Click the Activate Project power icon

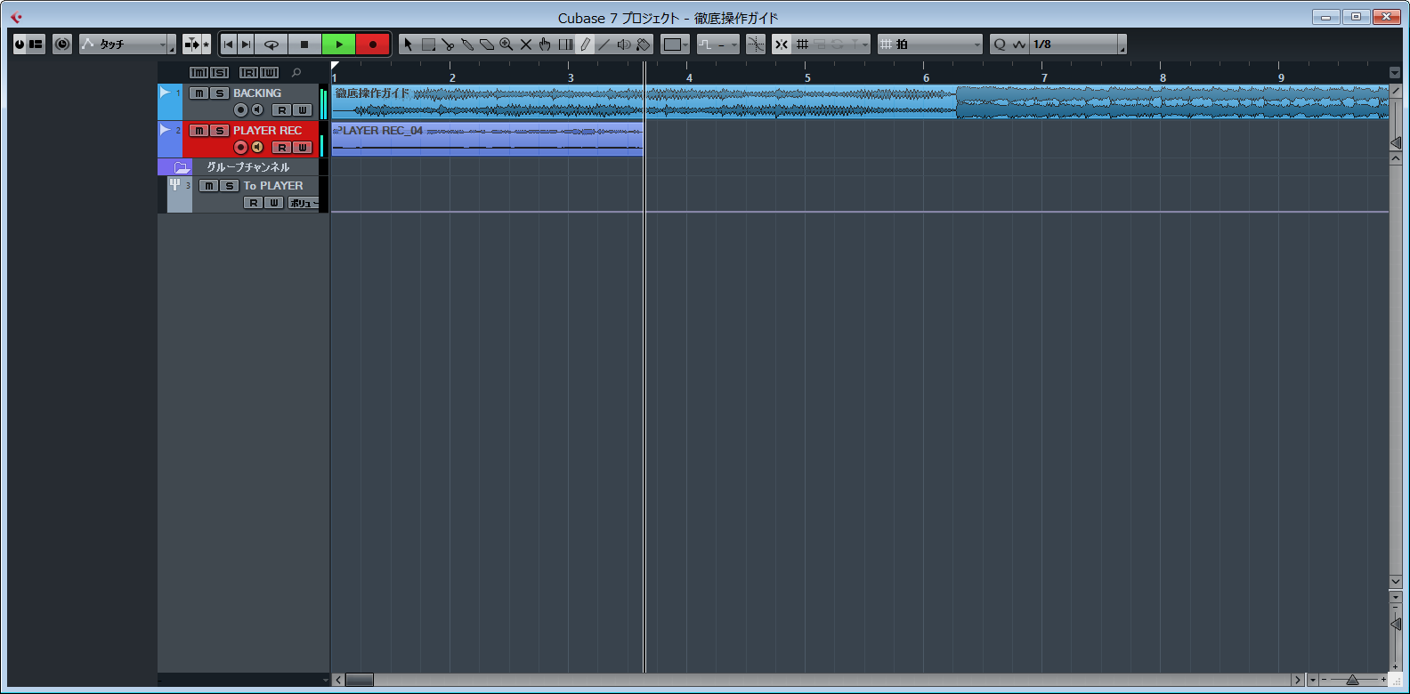(20, 44)
